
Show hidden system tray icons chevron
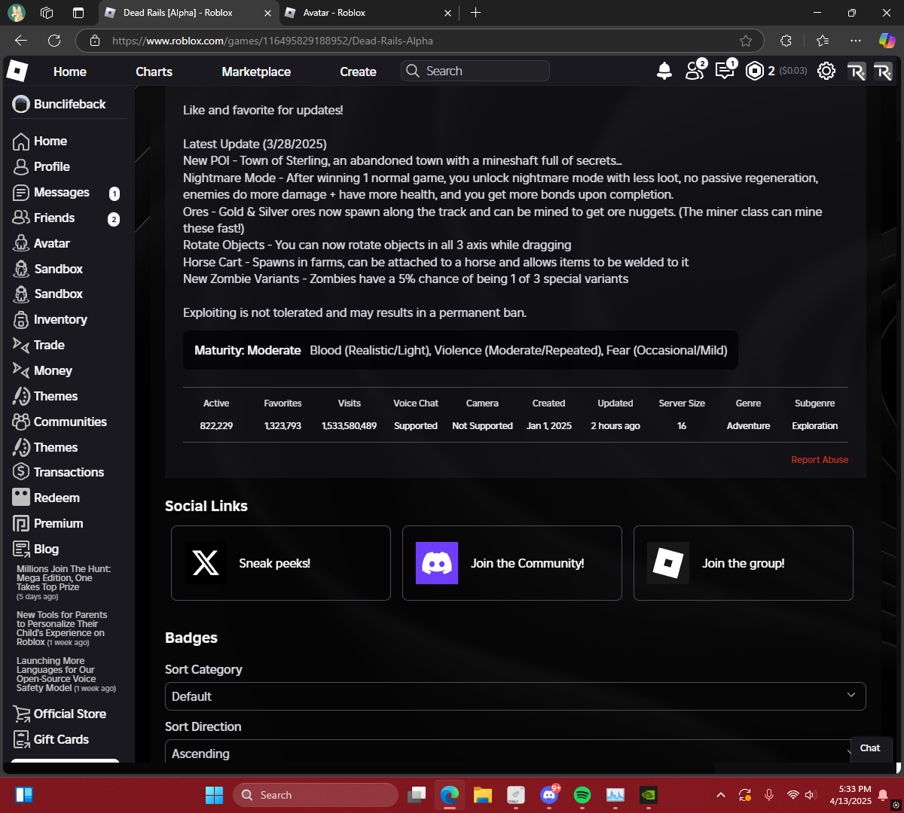[721, 795]
